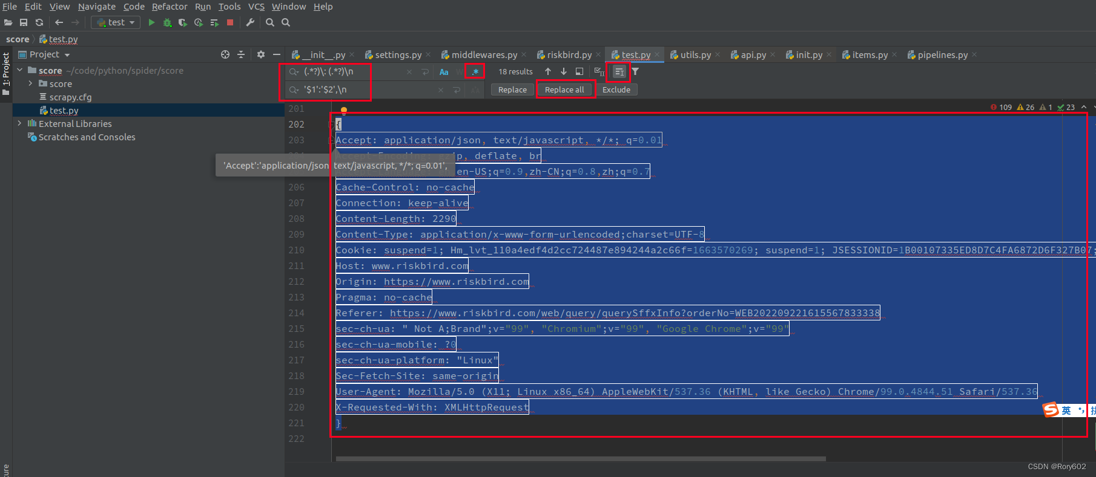Close the utils.py tab

coord(718,54)
